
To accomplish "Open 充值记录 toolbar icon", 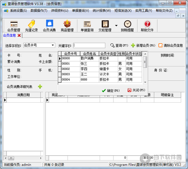I will [31, 26].
